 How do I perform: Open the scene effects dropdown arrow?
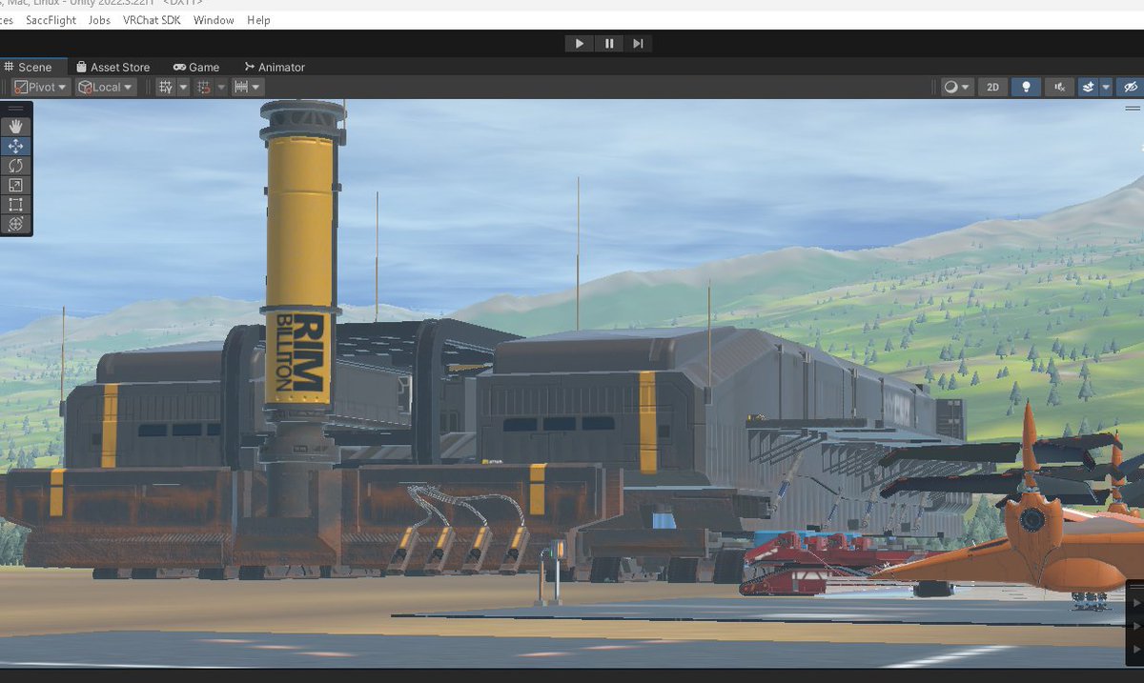click(1106, 87)
